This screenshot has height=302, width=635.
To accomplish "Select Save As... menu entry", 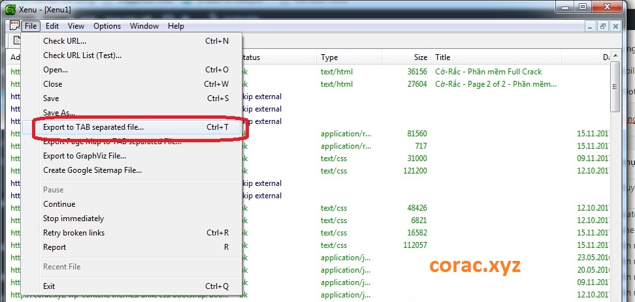I will pyautogui.click(x=133, y=113).
